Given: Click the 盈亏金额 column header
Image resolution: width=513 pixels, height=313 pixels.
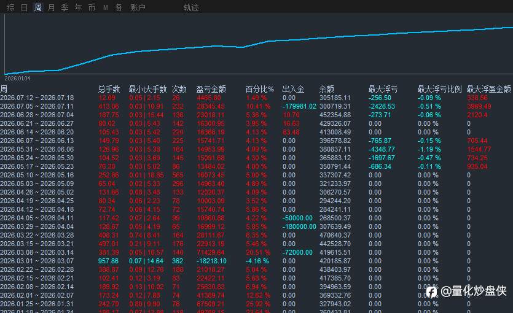Looking at the screenshot, I should [x=211, y=89].
